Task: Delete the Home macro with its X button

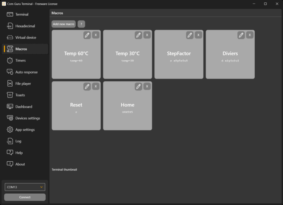Action: point(147,87)
